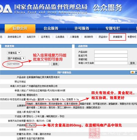This screenshot has height=140, width=137.
Task: Open the 许可服务 main tab
Action: (82, 28)
